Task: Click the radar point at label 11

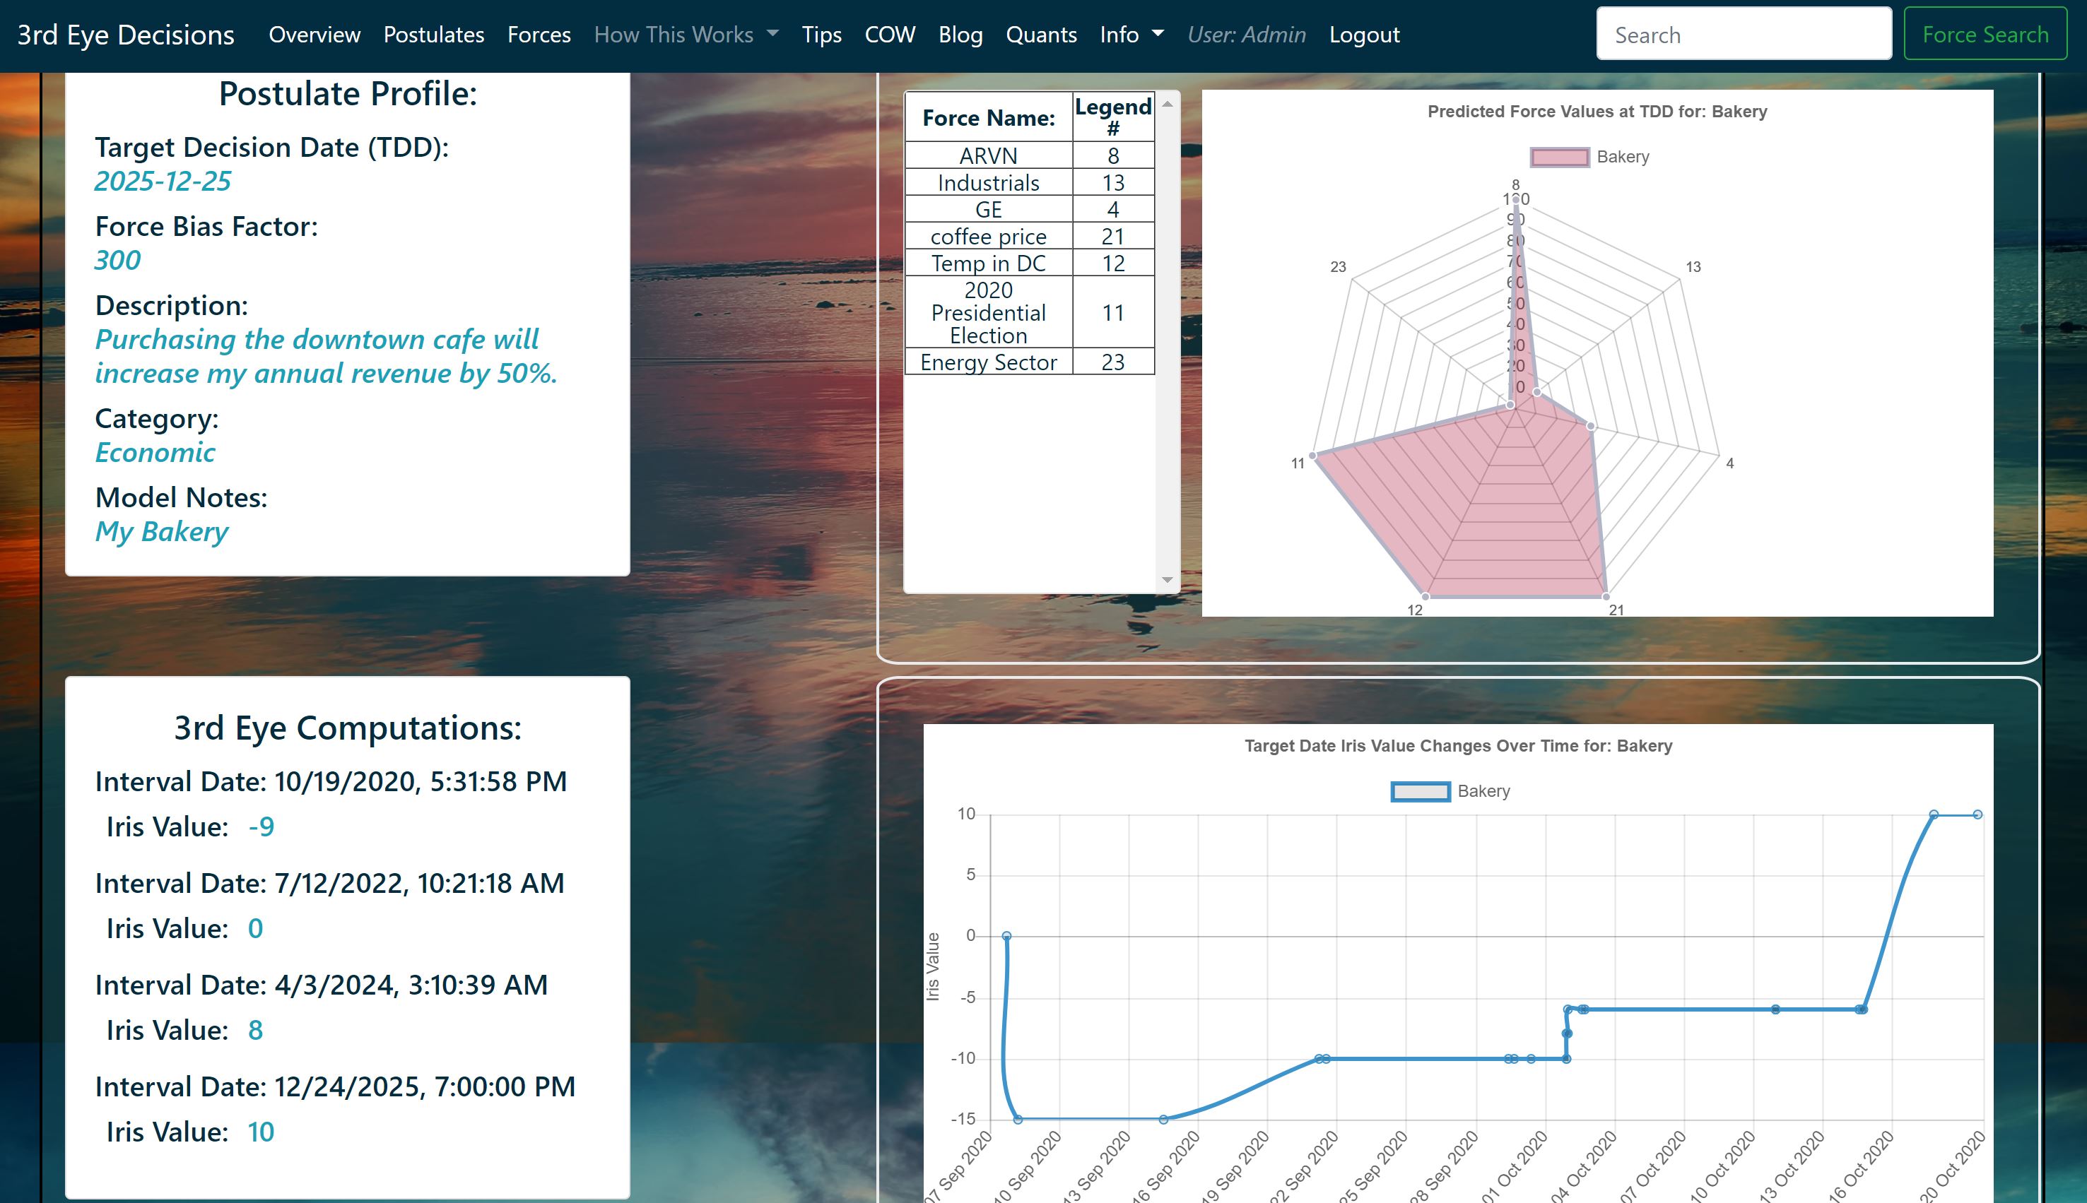Action: (x=1313, y=455)
